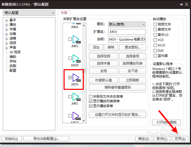191x147 pixels.
Task: Click the pin icon in title bar
Action: click(181, 5)
